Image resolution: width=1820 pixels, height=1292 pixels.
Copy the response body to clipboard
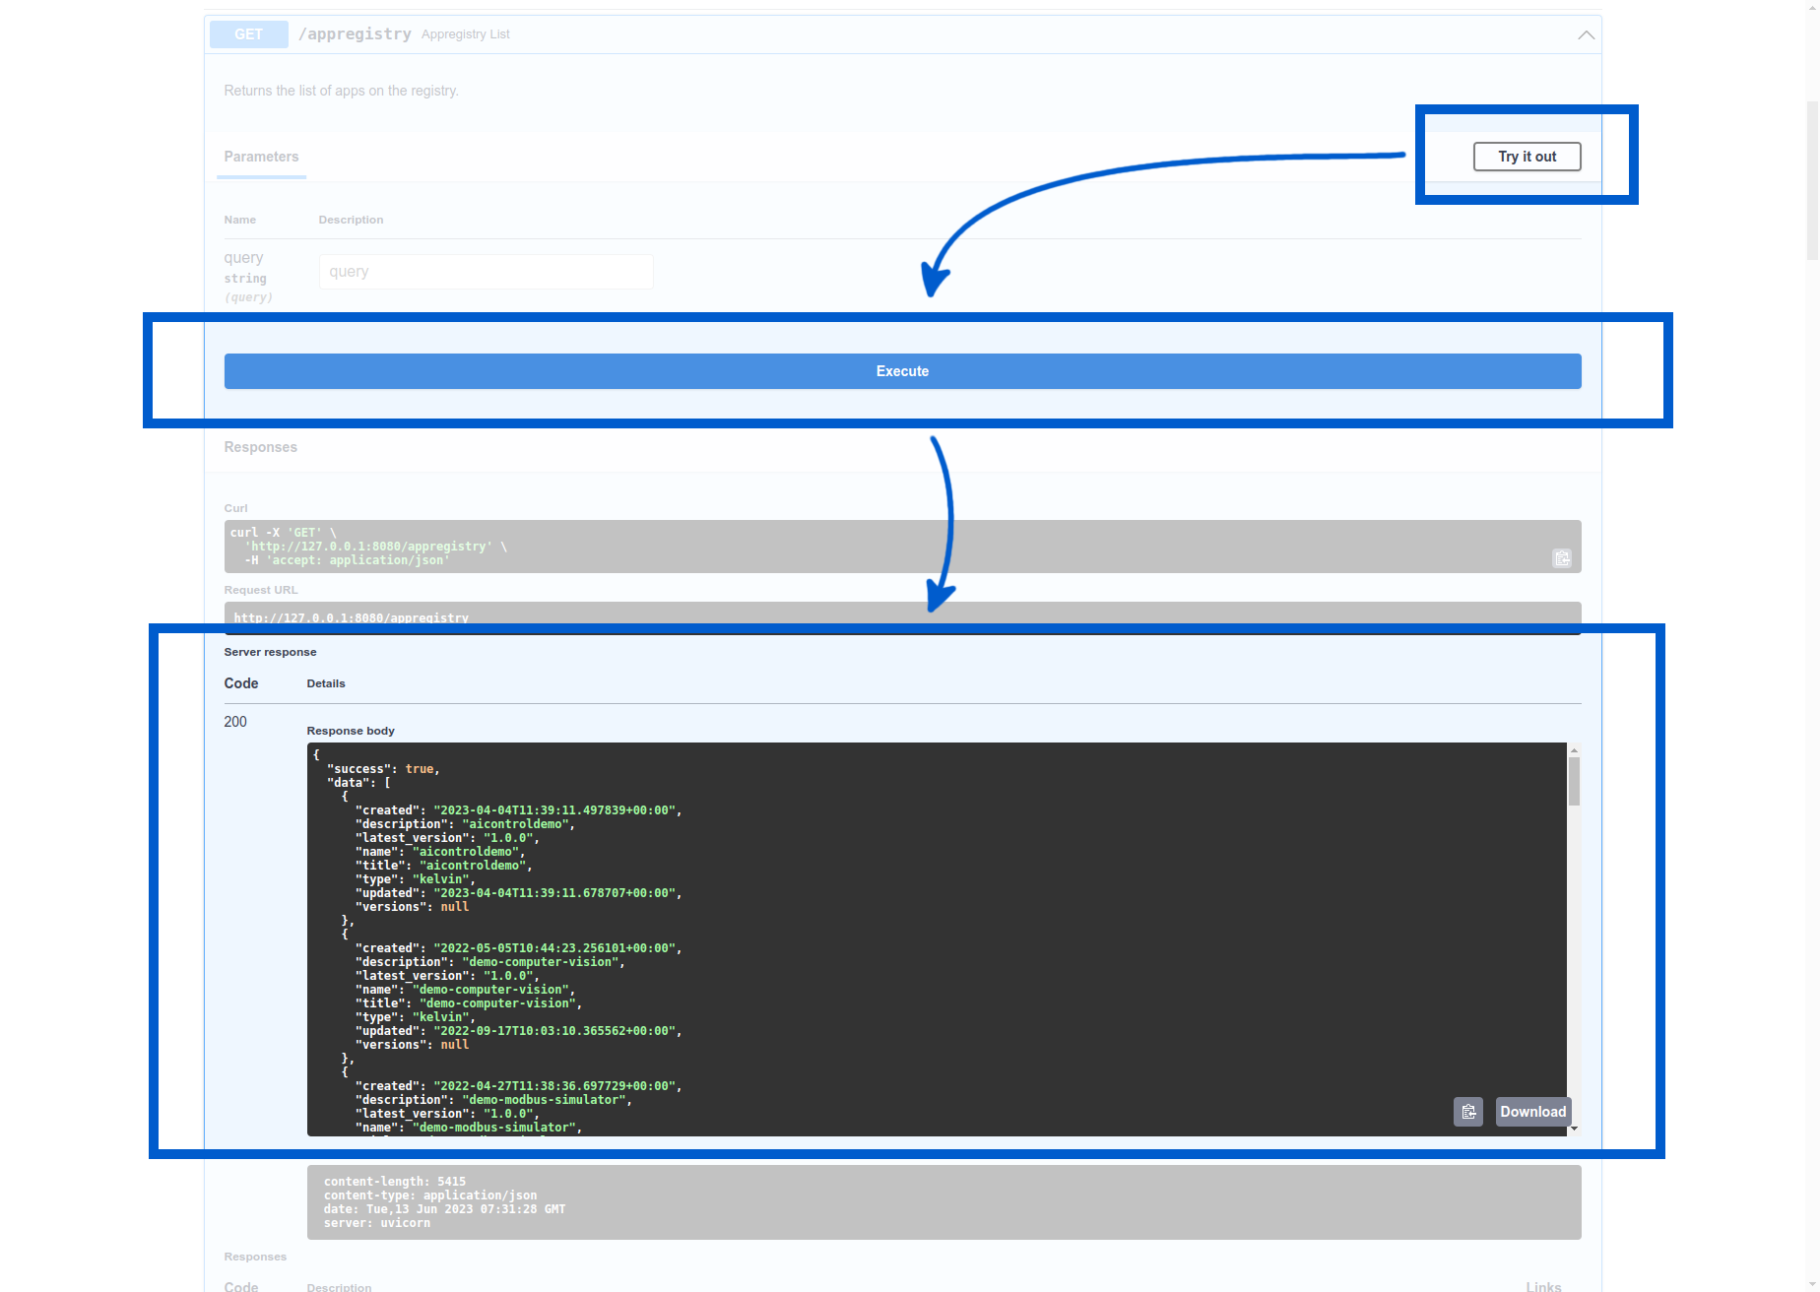pos(1467,1111)
